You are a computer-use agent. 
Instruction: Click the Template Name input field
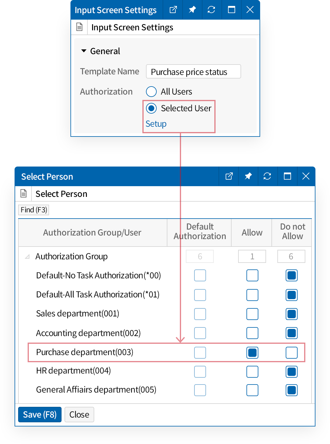pyautogui.click(x=193, y=72)
